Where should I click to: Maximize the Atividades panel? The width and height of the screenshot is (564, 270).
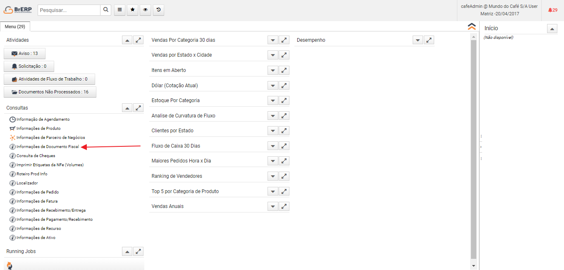pyautogui.click(x=139, y=40)
